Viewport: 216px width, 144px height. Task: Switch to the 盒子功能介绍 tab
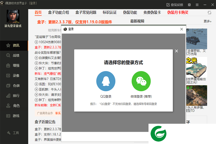58,12
